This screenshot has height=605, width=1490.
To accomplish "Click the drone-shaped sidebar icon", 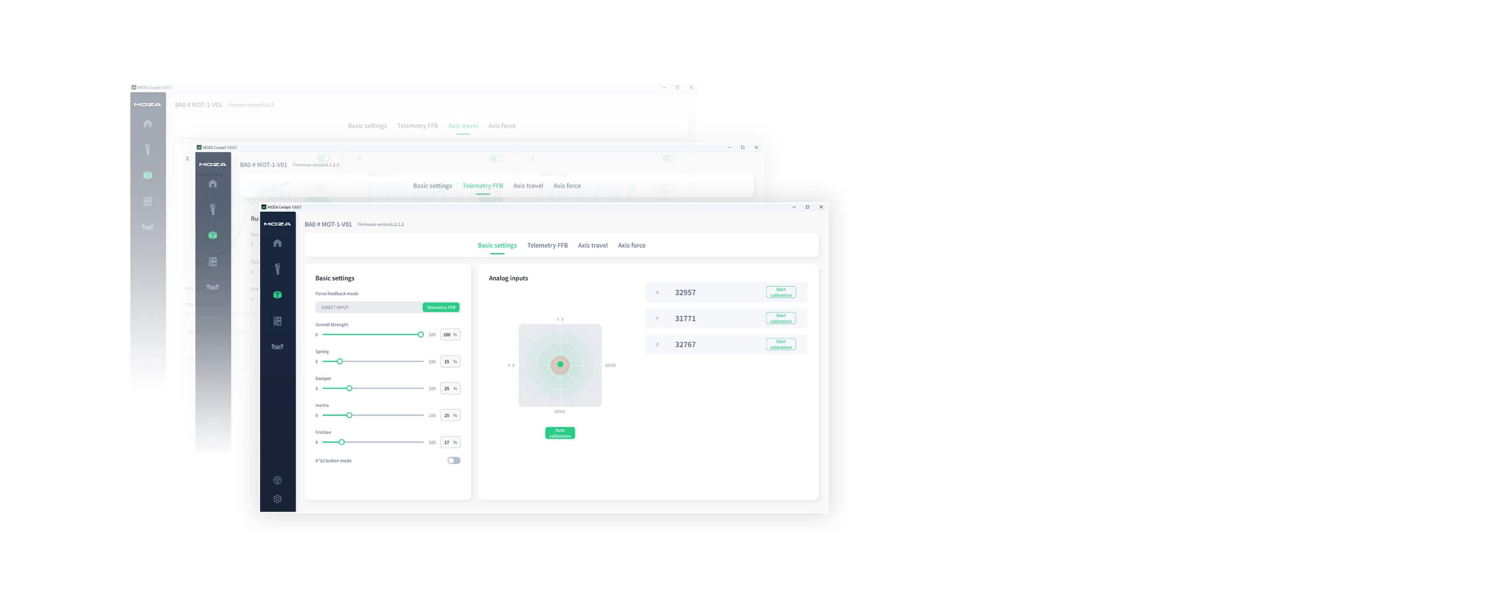I will pyautogui.click(x=278, y=346).
